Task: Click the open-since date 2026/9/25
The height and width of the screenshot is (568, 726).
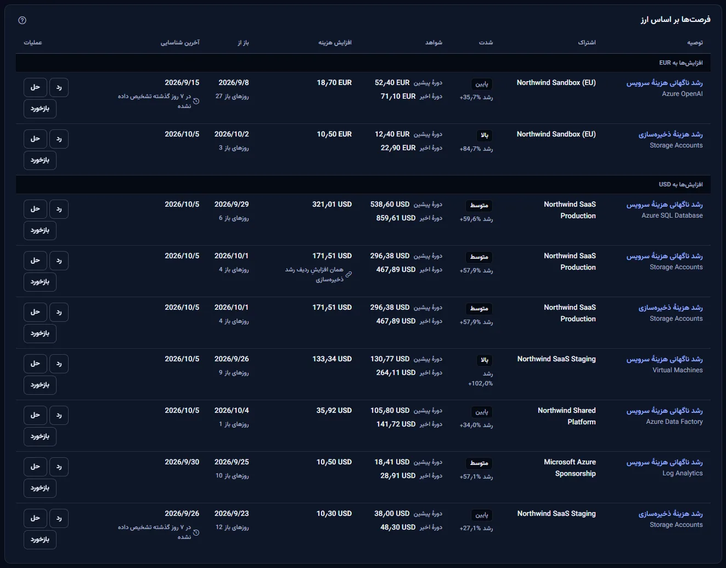Action: click(x=232, y=462)
